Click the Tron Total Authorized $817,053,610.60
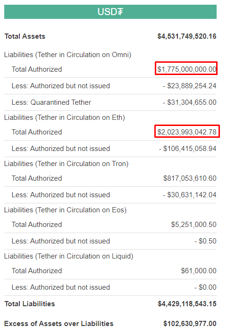This screenshot has height=335, width=227. click(x=190, y=178)
